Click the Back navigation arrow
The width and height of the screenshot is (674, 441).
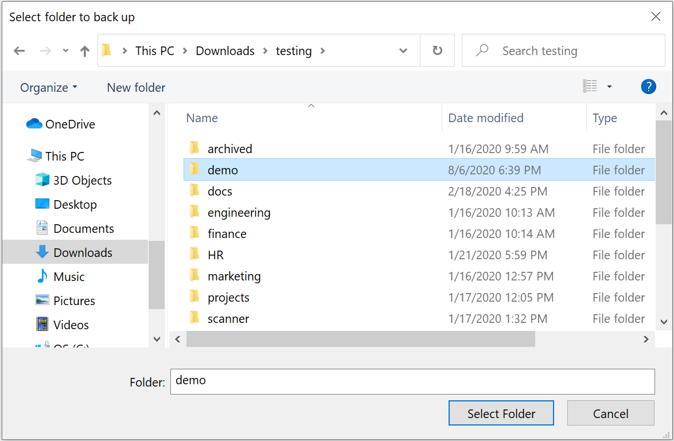coord(20,51)
